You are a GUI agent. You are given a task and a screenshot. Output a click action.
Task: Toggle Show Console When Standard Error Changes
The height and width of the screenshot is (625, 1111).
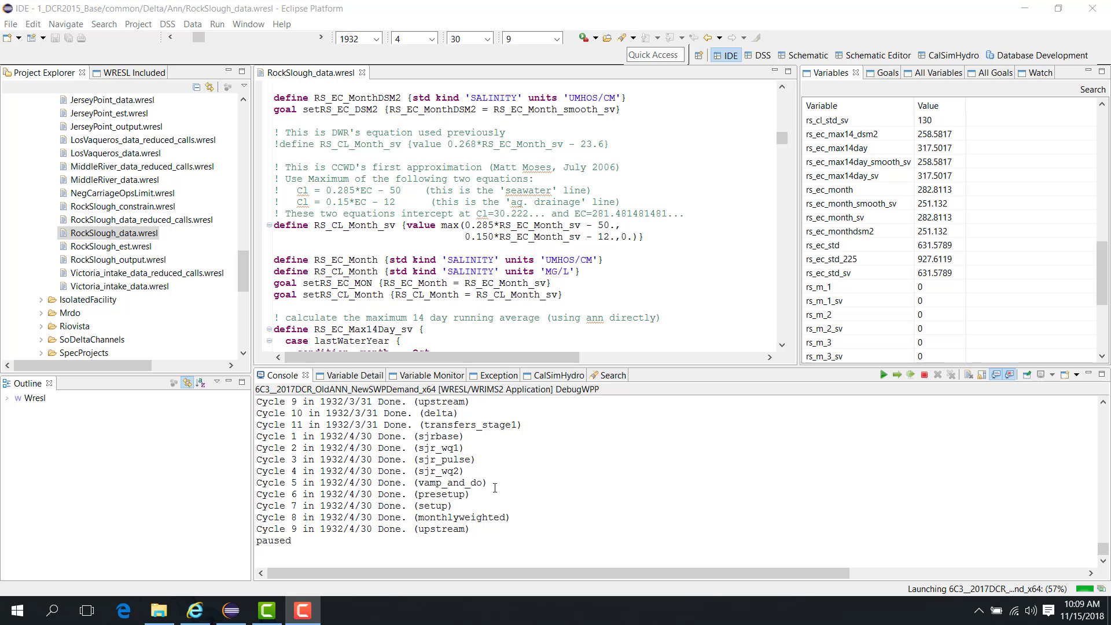[x=1010, y=375]
